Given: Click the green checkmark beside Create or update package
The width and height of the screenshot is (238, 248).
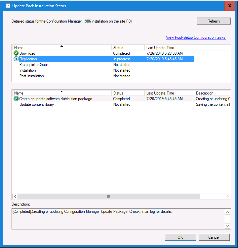Looking at the screenshot, I should [16, 98].
